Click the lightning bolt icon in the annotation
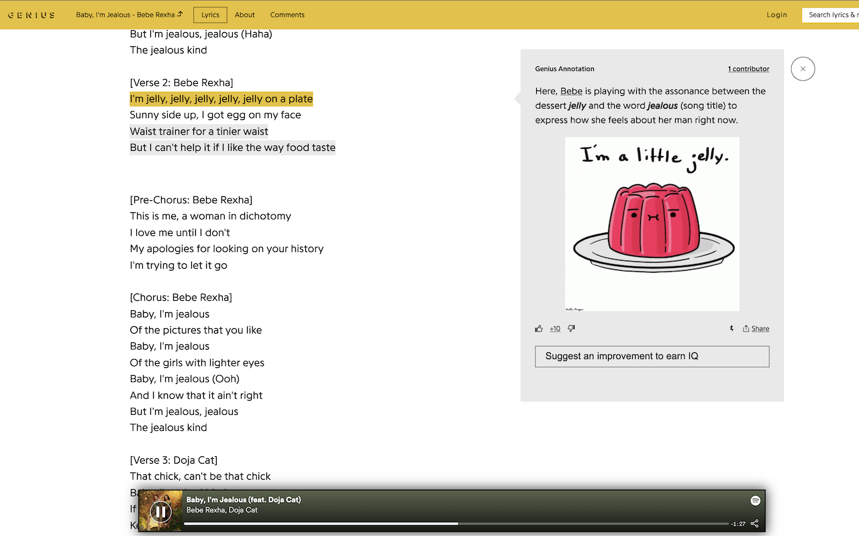 (x=731, y=328)
